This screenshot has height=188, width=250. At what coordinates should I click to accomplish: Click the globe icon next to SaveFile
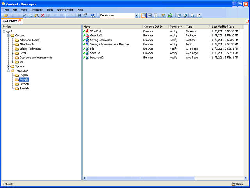(x=87, y=53)
